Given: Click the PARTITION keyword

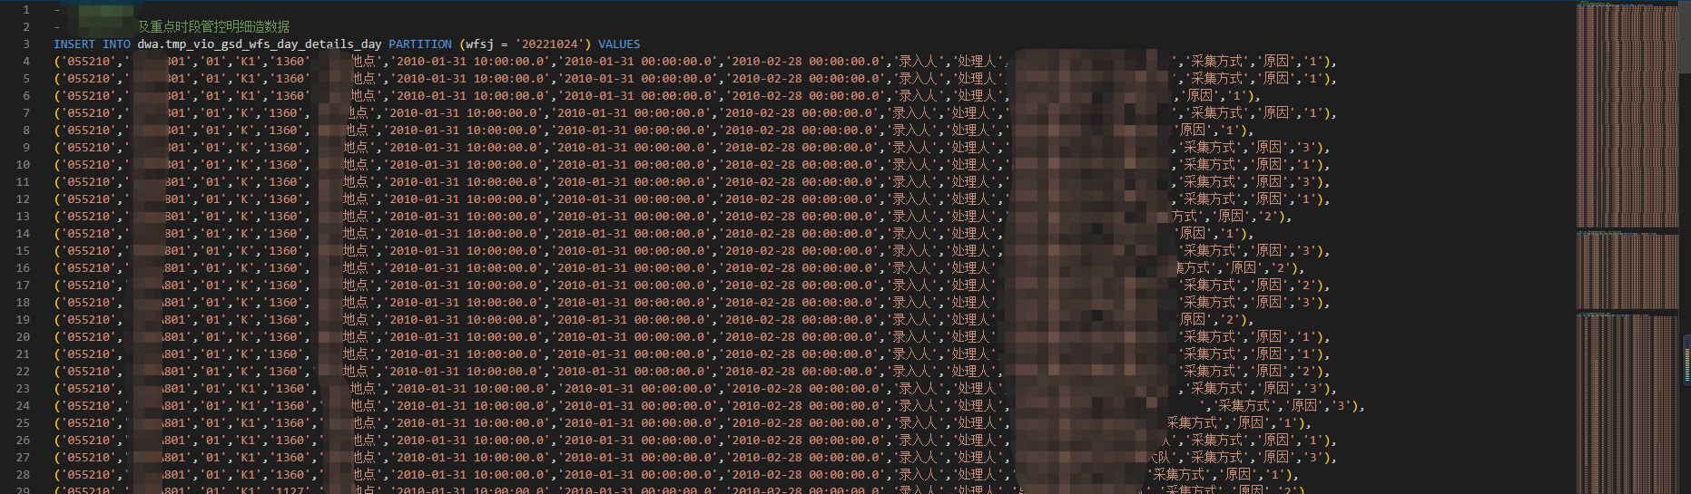Looking at the screenshot, I should [420, 44].
